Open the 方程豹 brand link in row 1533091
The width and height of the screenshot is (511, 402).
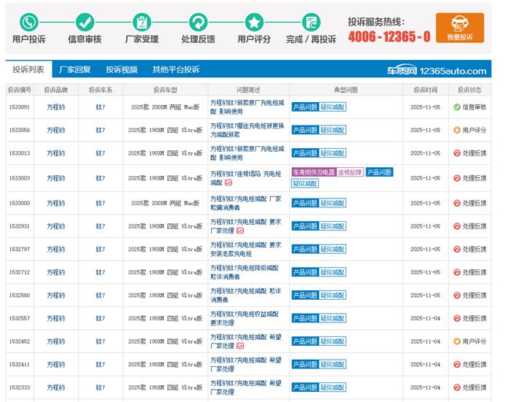[55, 107]
